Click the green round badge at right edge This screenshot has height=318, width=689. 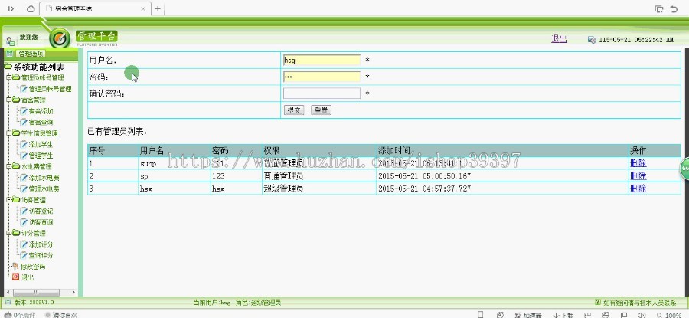pos(684,169)
